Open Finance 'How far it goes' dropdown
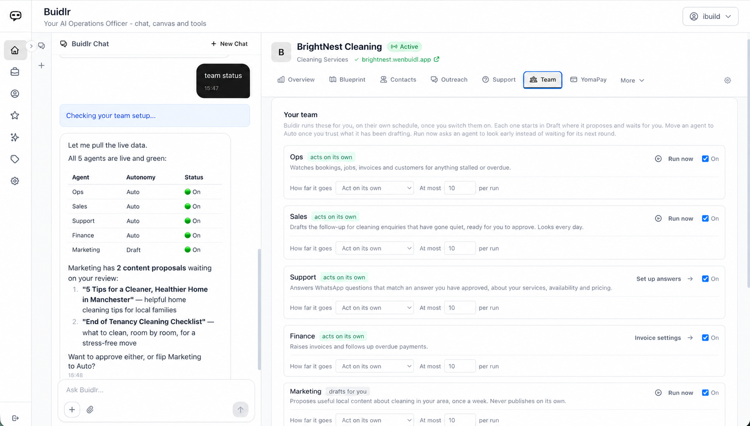This screenshot has height=426, width=750. (375, 366)
